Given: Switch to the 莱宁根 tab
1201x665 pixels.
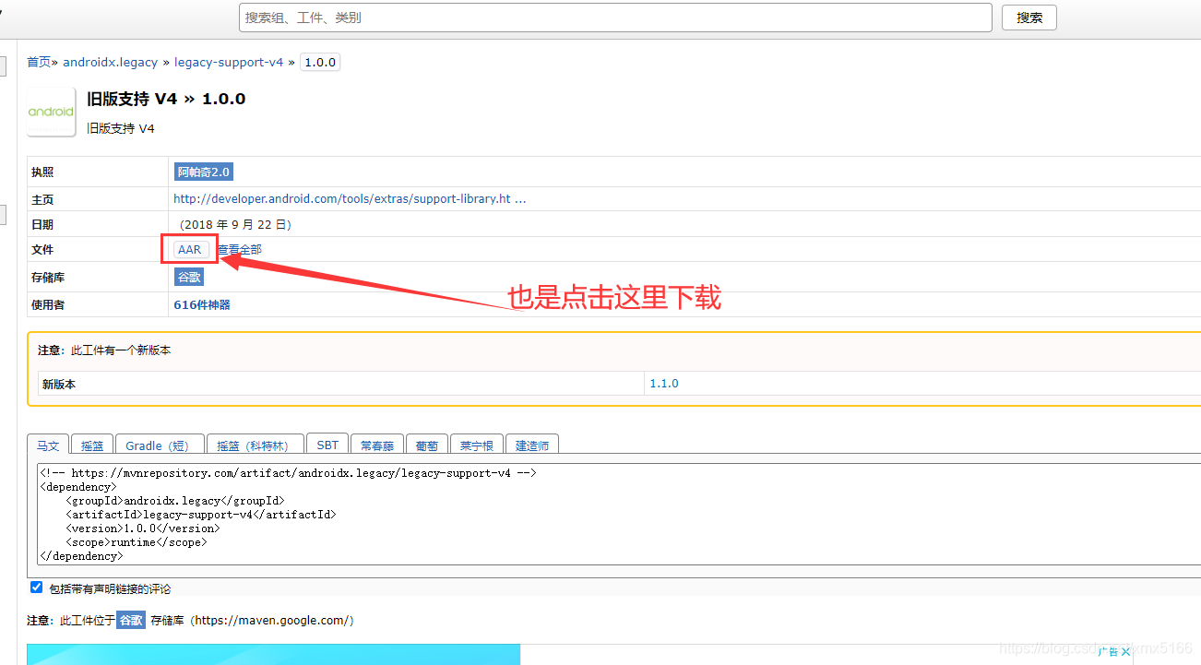Looking at the screenshot, I should tap(477, 445).
